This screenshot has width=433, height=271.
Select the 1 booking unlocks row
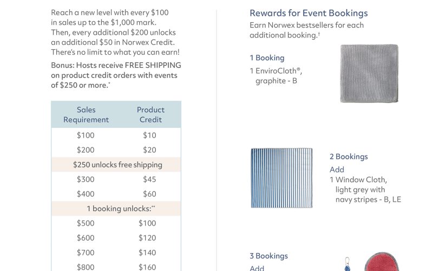tap(116, 209)
